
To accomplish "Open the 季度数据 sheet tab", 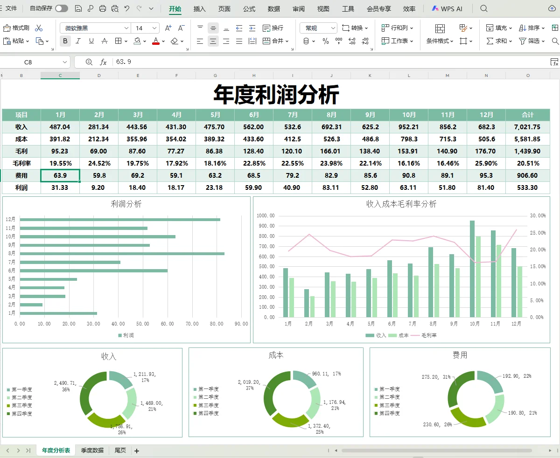I will coord(92,451).
